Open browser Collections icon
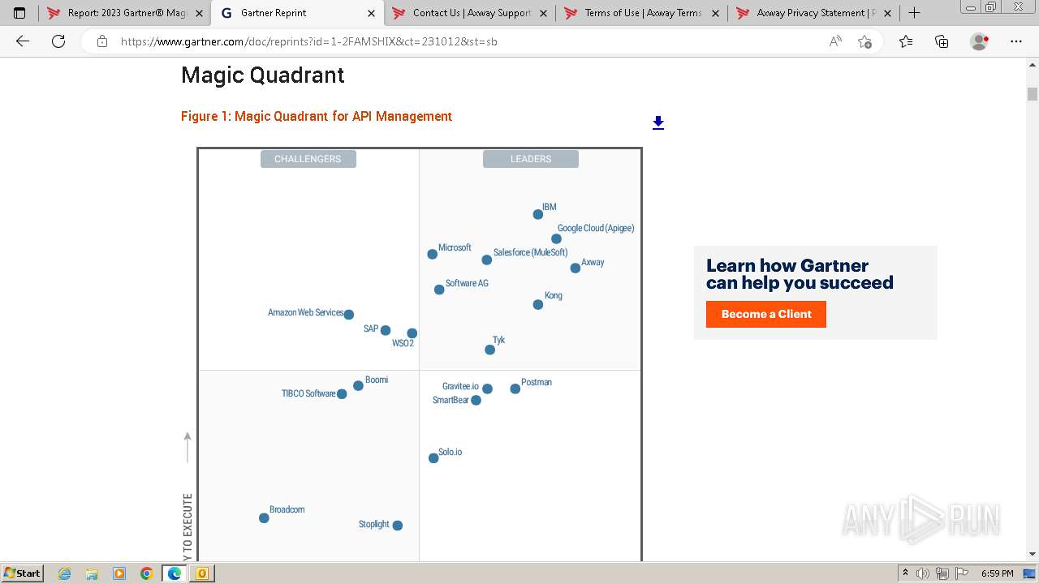Viewport: 1039px width, 584px height. point(942,41)
